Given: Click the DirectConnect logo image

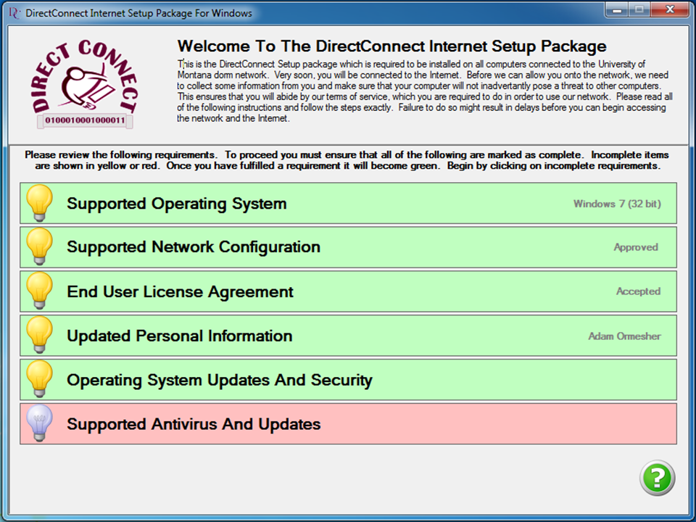Looking at the screenshot, I should tap(85, 84).
